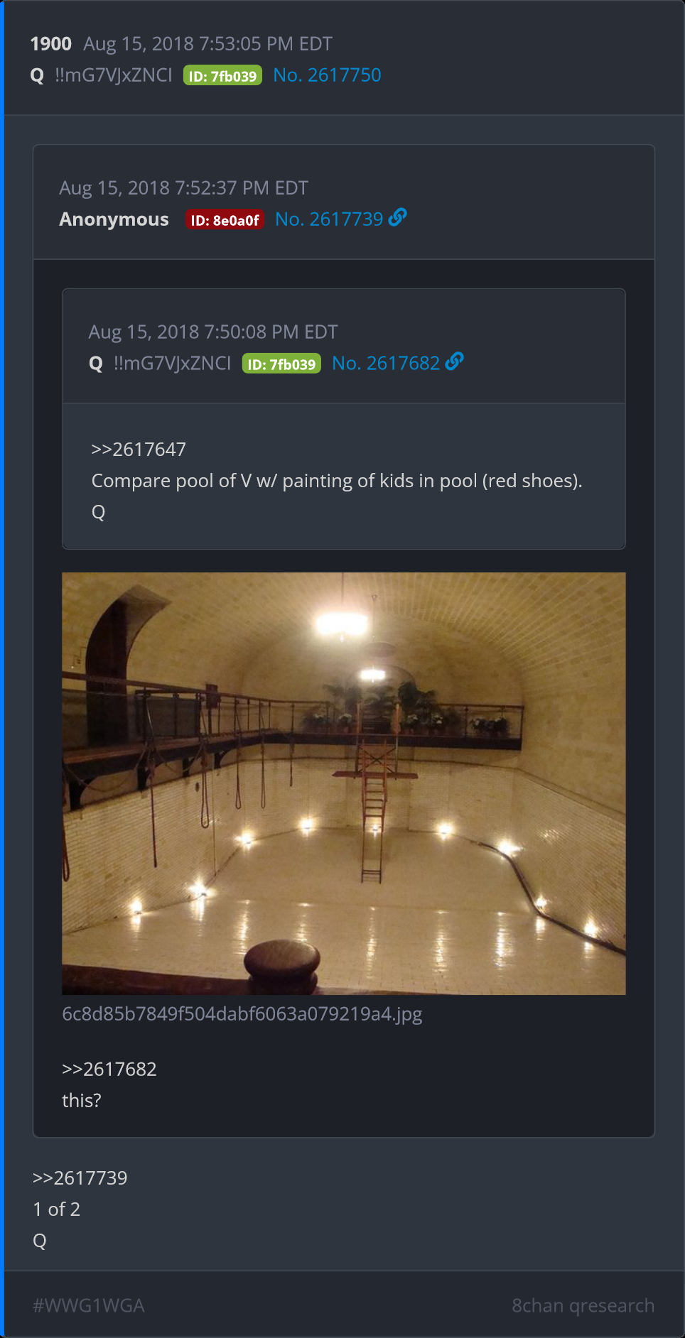Open post link No. 2617739
The height and width of the screenshot is (1338, 685).
click(329, 219)
